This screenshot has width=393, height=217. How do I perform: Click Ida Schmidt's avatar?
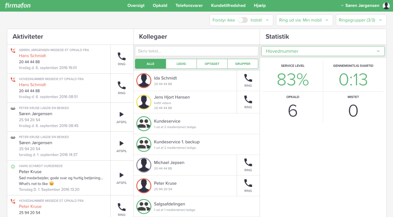144,80
